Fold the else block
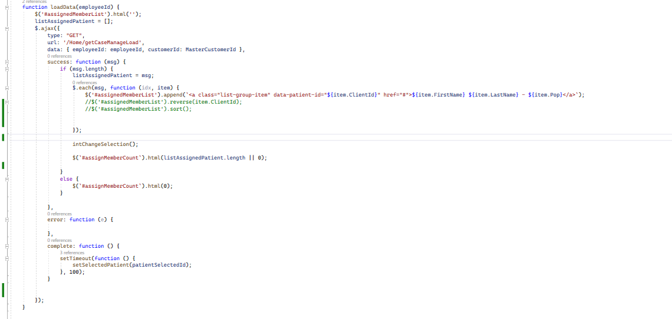The width and height of the screenshot is (672, 319). tap(6, 178)
